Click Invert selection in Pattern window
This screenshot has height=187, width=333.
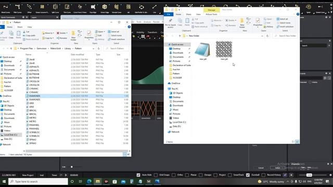(x=117, y=39)
